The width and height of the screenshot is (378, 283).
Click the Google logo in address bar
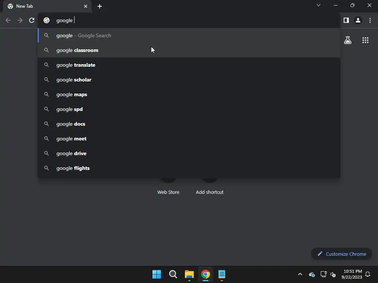(x=47, y=21)
